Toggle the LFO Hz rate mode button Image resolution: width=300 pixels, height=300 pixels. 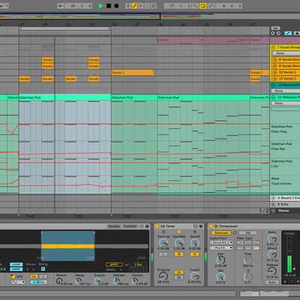[x=33, y=277]
